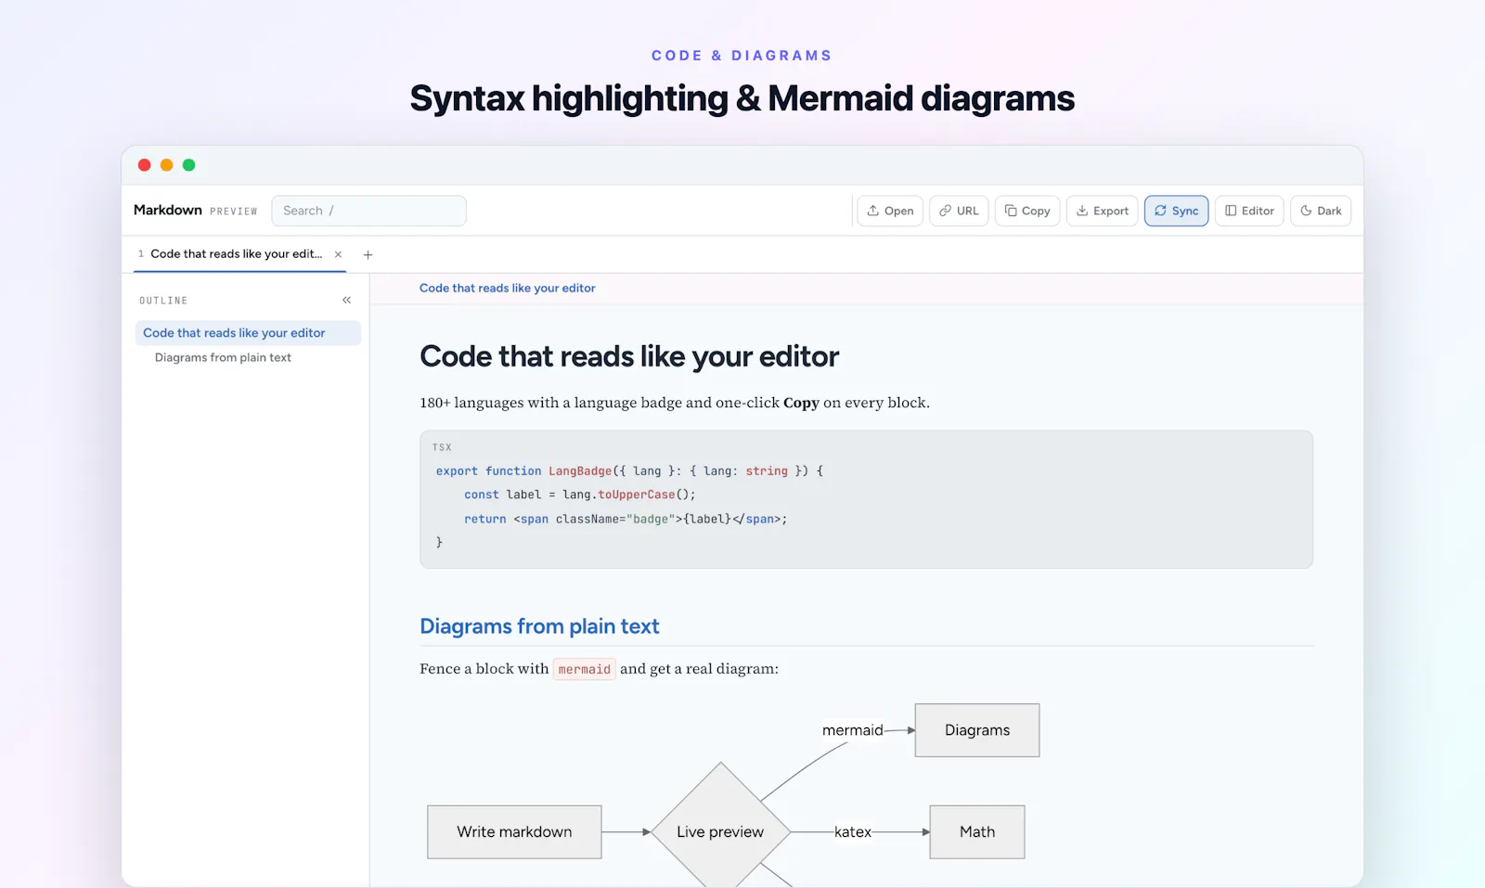Viewport: 1485px width, 888px height.
Task: Click the Export button
Action: (x=1103, y=211)
